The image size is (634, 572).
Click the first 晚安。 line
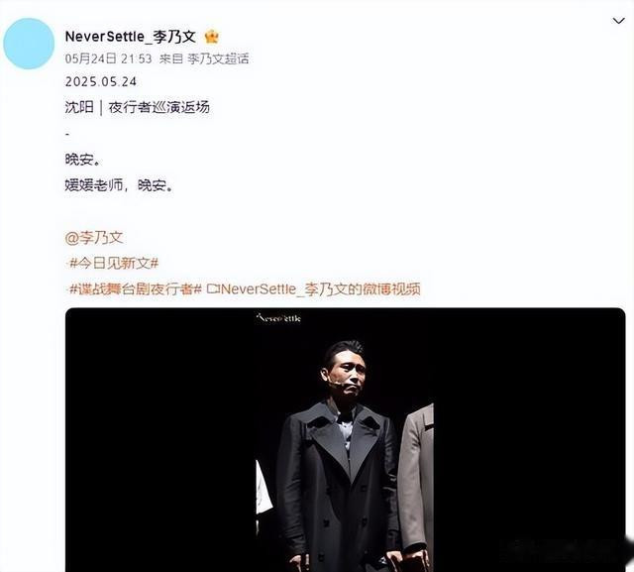click(82, 160)
